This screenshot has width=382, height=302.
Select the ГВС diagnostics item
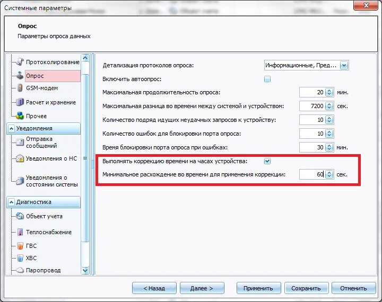31,246
